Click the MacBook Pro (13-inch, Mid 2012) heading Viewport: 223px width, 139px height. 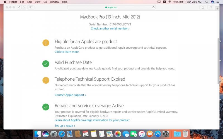coord(110,17)
